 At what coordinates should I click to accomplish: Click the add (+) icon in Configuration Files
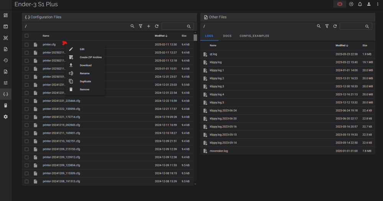click(149, 26)
